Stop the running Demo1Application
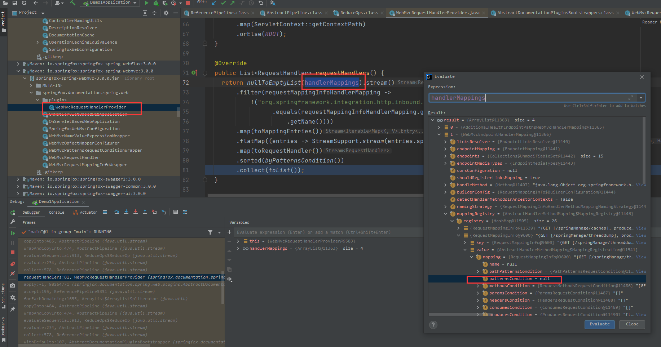This screenshot has height=347, width=661. (x=188, y=3)
